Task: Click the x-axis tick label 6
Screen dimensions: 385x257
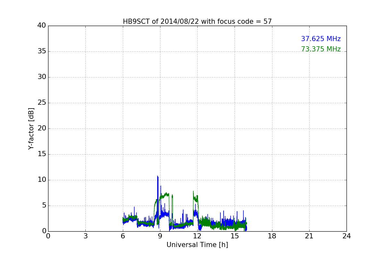Action: pyautogui.click(x=123, y=236)
